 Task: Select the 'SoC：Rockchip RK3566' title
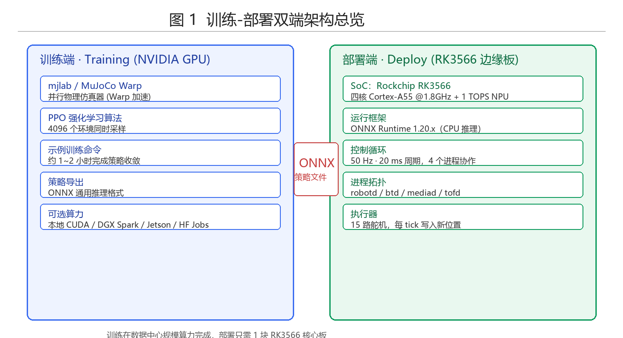[400, 86]
